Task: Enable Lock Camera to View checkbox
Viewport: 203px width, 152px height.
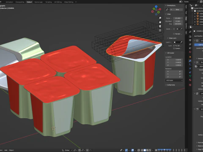Action: click(x=174, y=49)
